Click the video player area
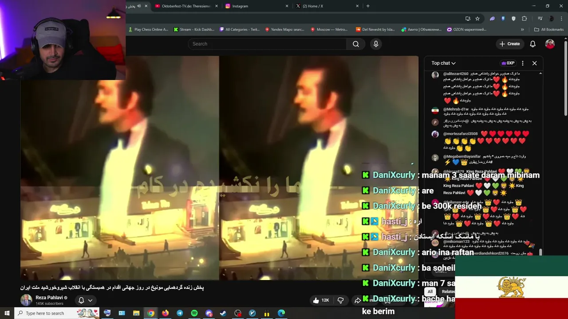Image resolution: width=568 pixels, height=319 pixels. pos(219,167)
